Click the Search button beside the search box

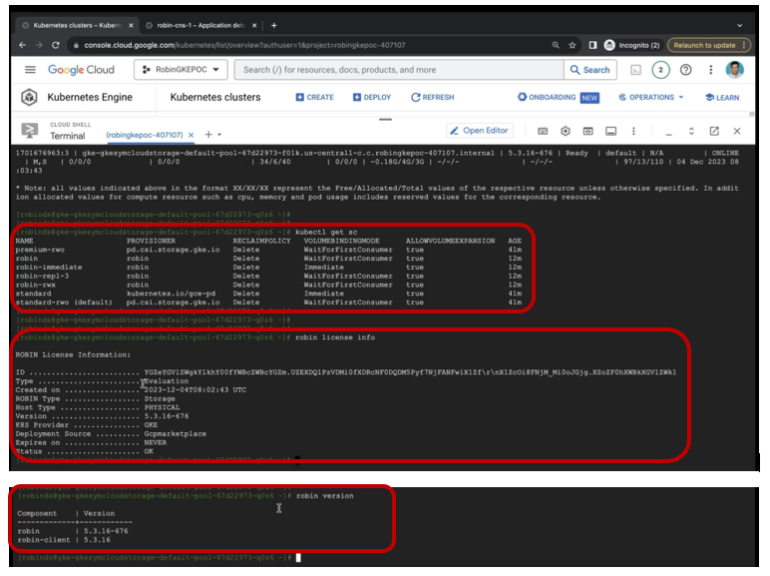tap(589, 70)
